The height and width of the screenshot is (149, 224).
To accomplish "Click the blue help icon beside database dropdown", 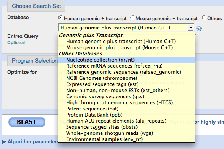I will click(199, 28).
